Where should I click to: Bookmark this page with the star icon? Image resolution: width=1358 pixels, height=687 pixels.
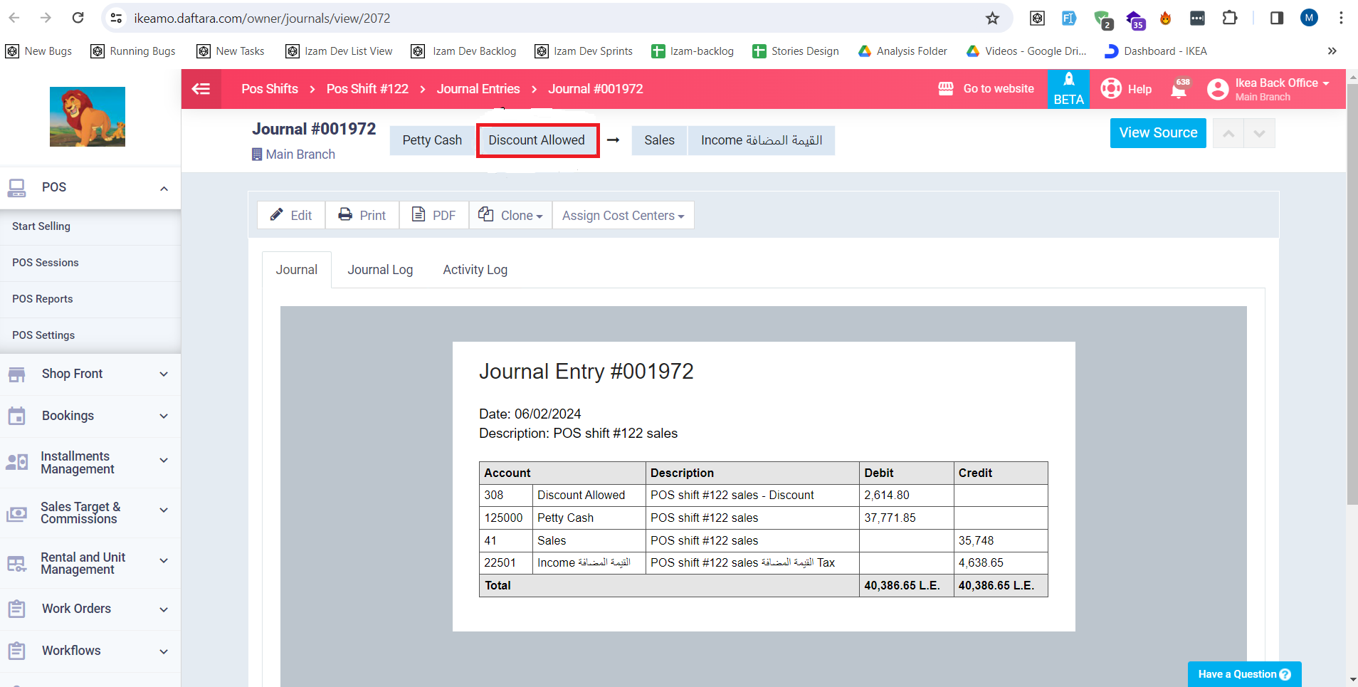[x=992, y=19]
